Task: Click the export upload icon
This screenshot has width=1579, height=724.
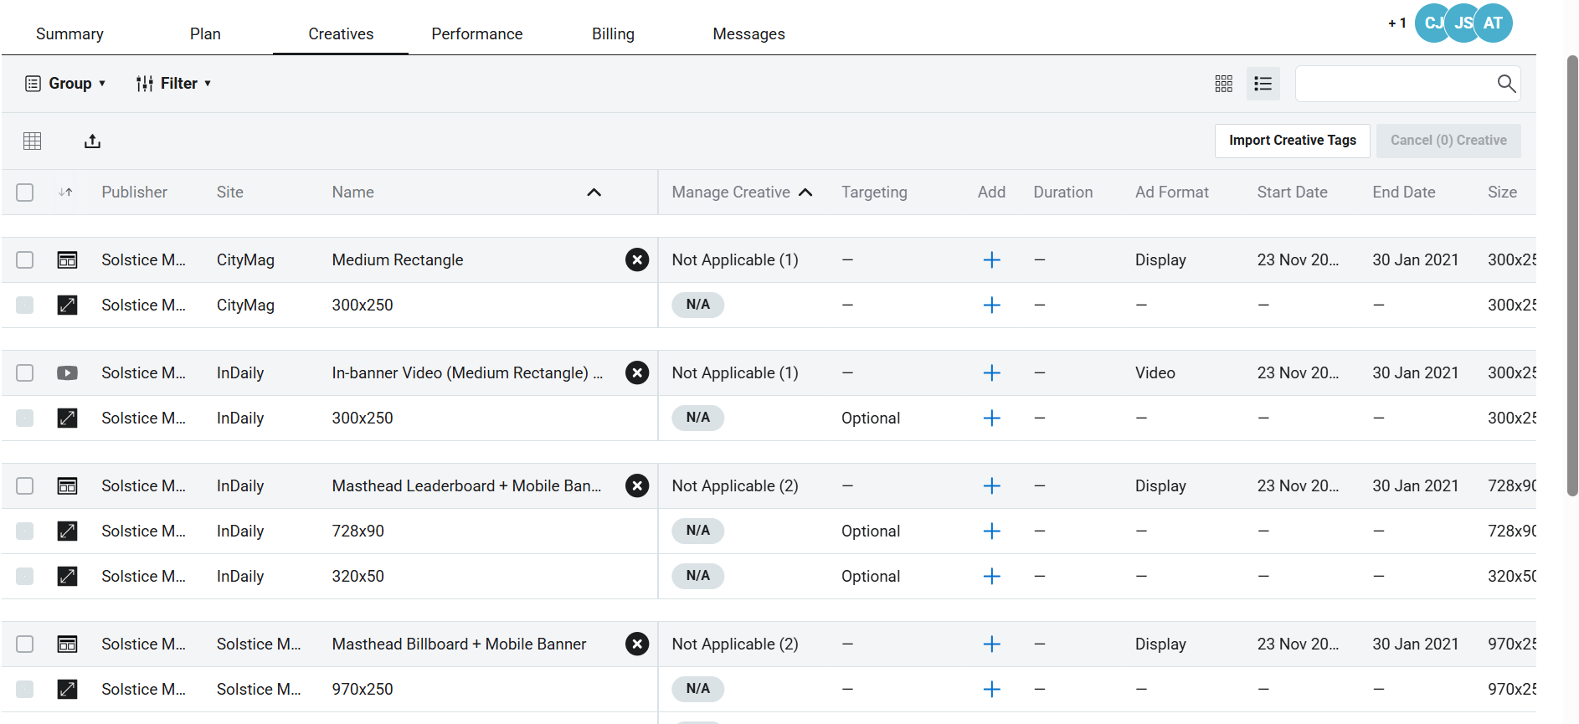Action: 92,141
